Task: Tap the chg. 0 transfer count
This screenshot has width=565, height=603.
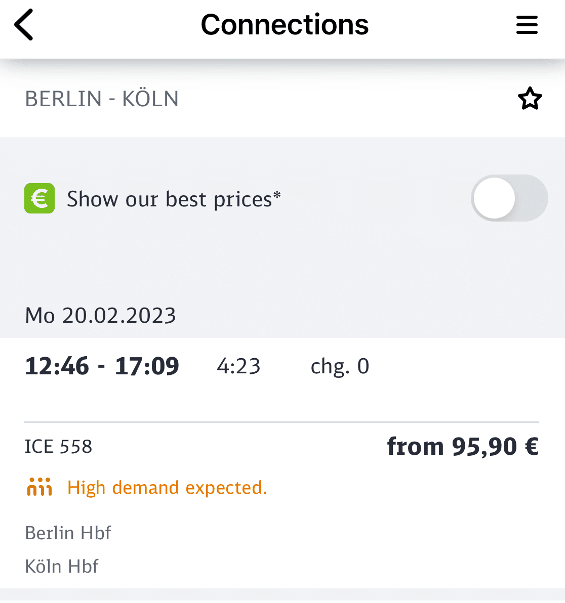Action: click(340, 366)
